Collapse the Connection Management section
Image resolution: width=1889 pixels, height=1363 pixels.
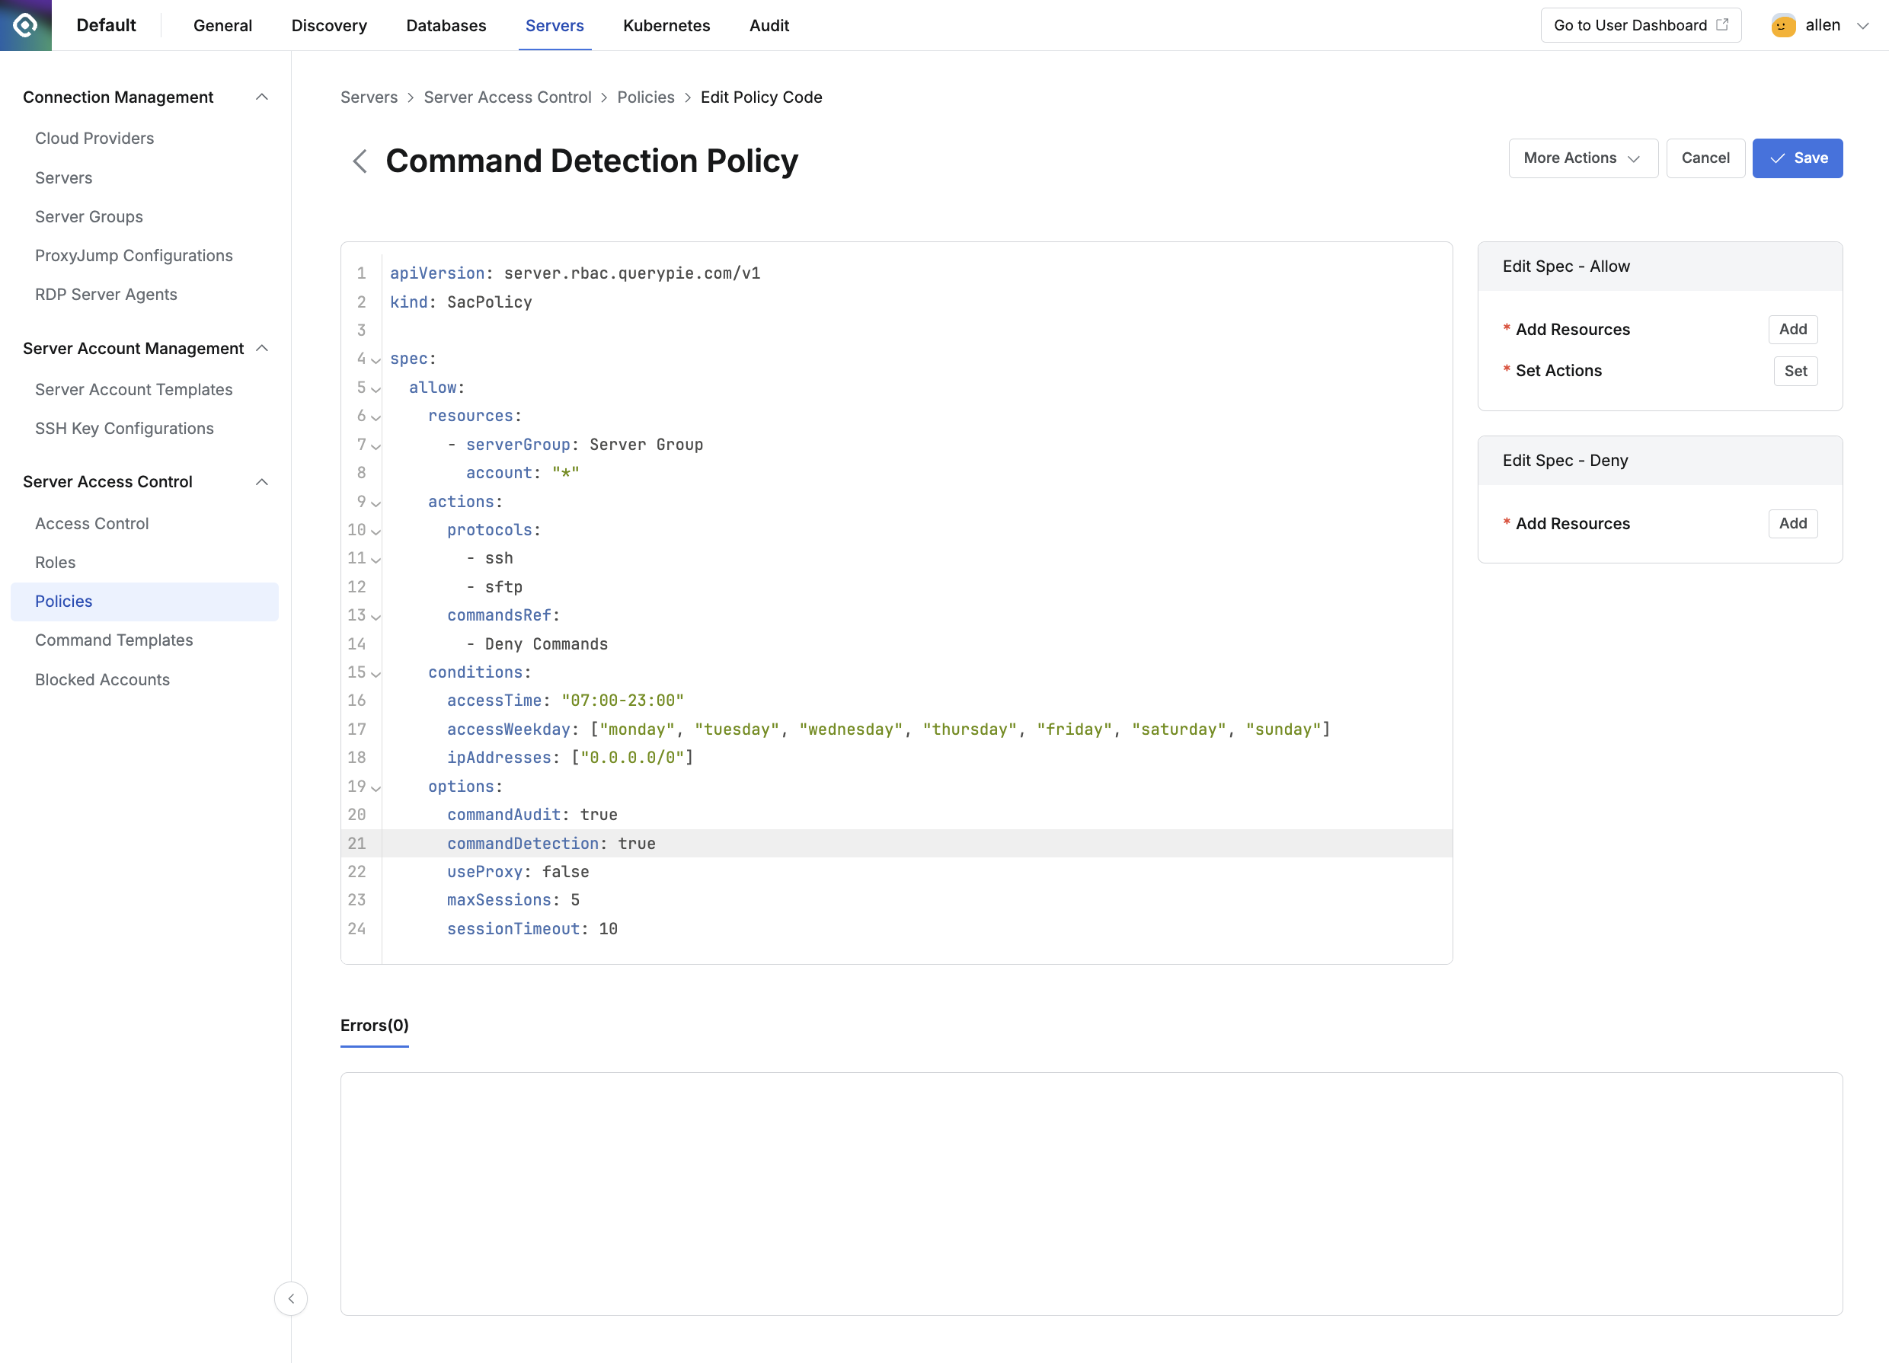pos(261,97)
